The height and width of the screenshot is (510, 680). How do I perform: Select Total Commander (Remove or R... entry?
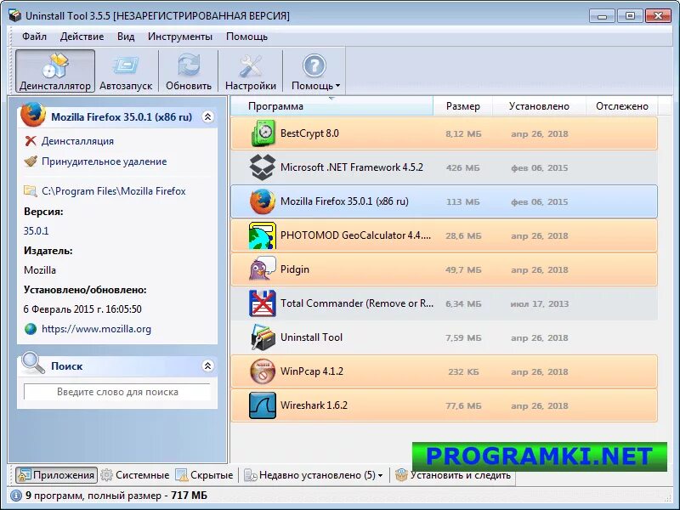pyautogui.click(x=357, y=303)
